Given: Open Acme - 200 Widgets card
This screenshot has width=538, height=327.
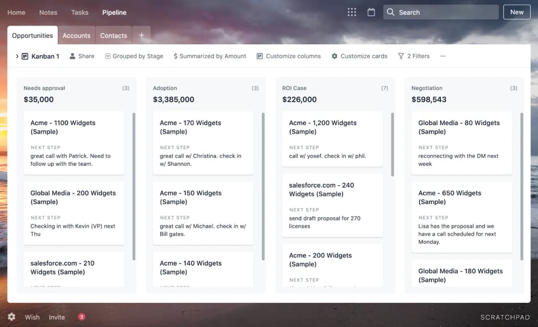Looking at the screenshot, I should click(x=332, y=265).
